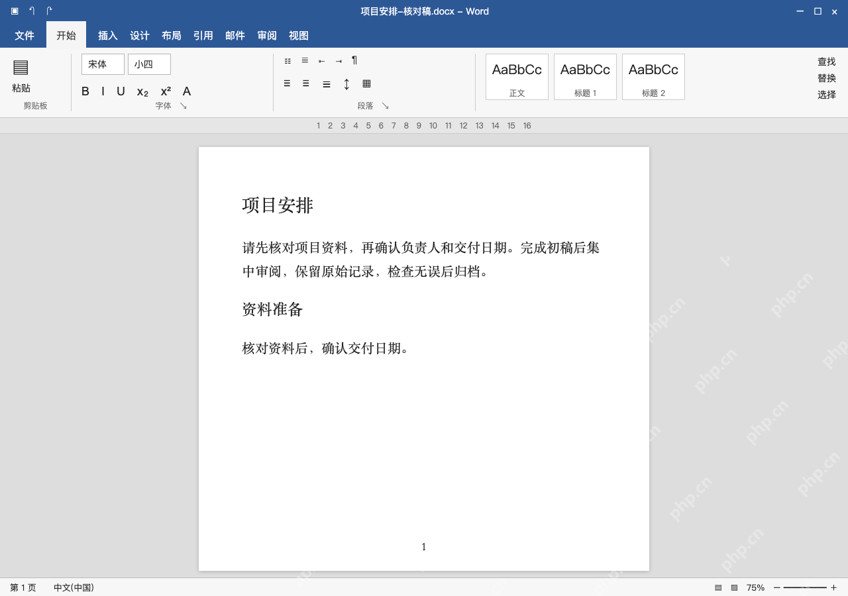Click 替换 to replace text
The height and width of the screenshot is (596, 848).
(827, 78)
